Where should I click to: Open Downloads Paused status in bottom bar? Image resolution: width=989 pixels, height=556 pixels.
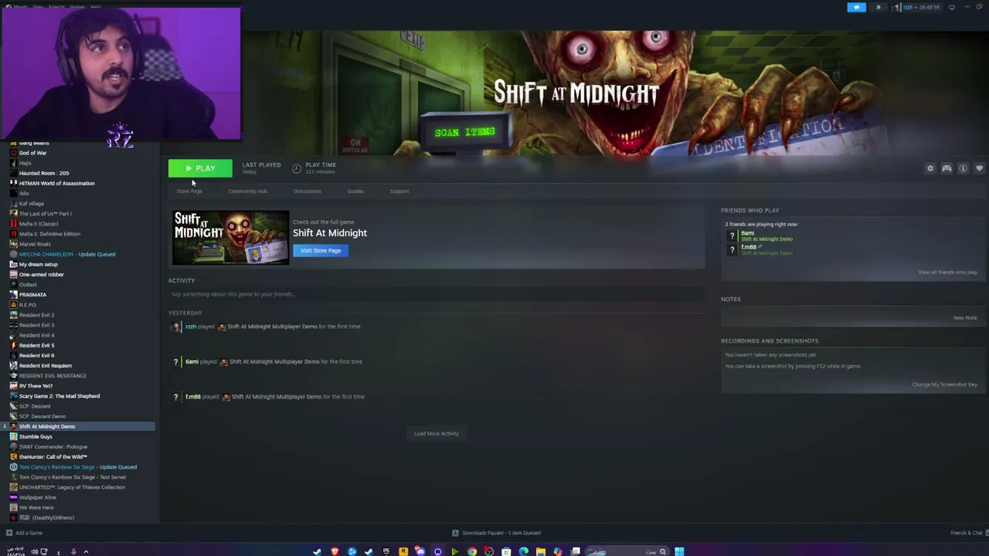tap(496, 533)
